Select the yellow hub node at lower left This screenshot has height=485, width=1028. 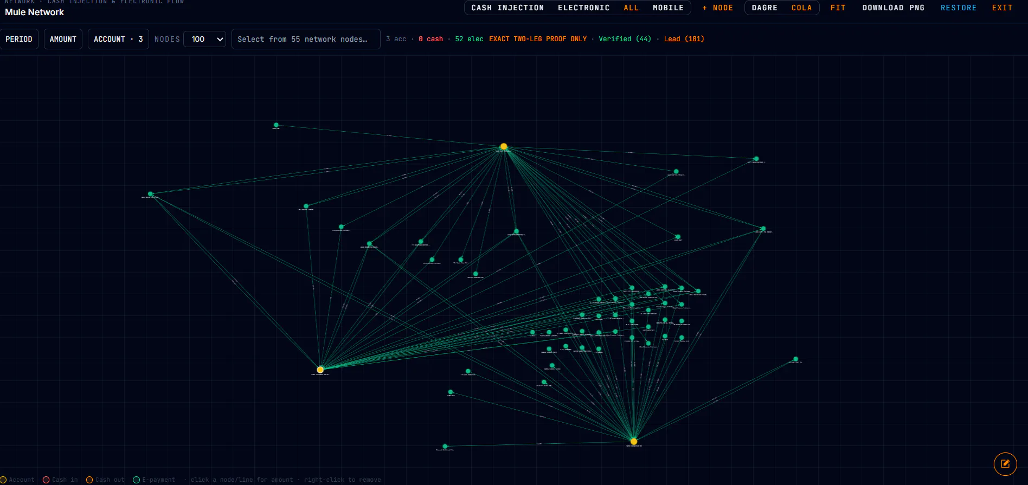[320, 370]
